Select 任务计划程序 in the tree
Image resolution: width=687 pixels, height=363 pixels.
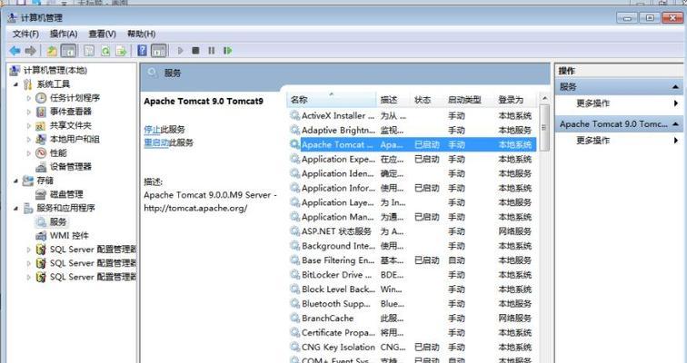[x=75, y=97]
